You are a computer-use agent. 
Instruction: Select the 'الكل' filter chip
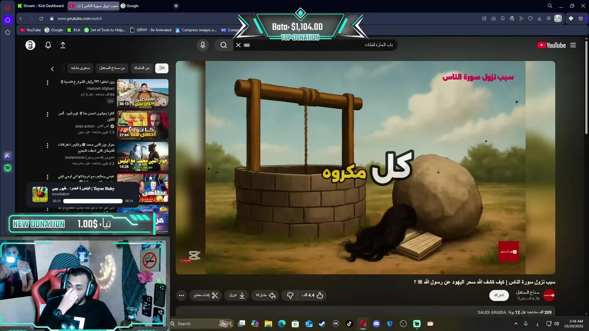[162, 68]
